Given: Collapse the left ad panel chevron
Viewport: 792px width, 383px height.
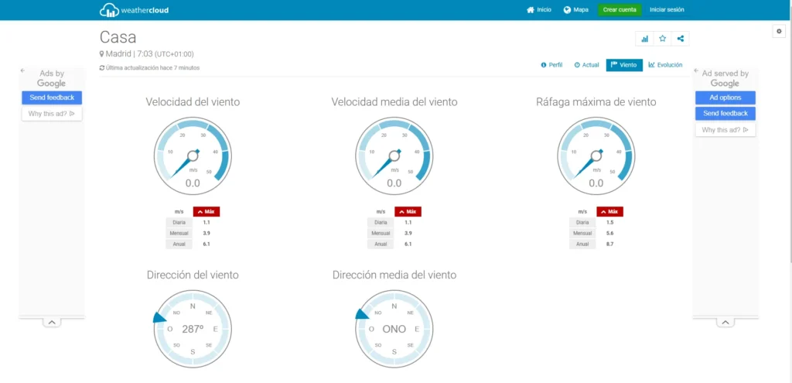Looking at the screenshot, I should click(51, 321).
